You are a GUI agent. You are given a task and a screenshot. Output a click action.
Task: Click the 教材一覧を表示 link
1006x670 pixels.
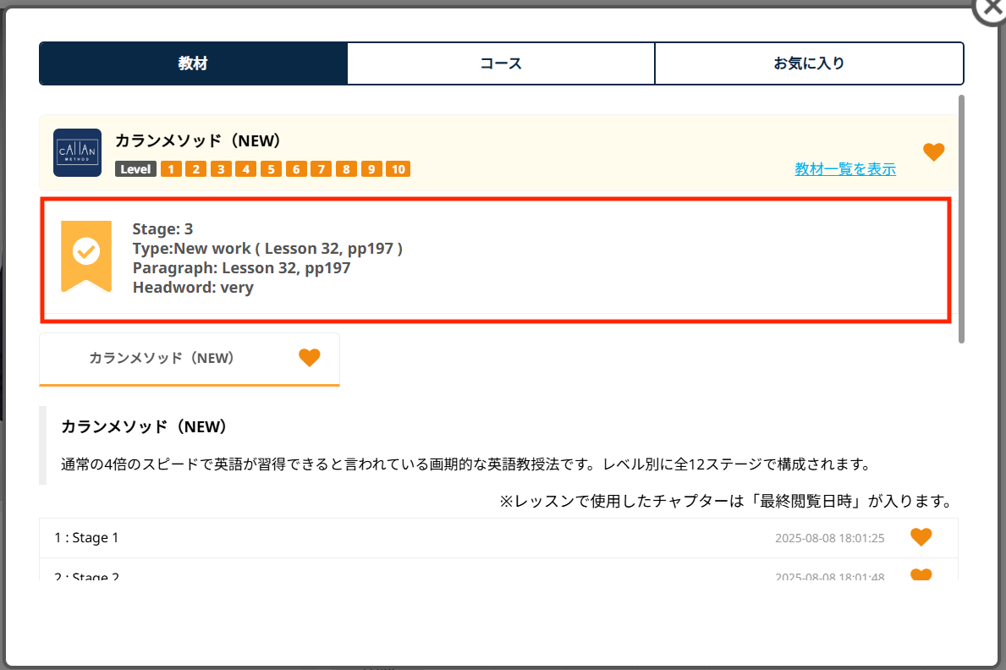tap(844, 169)
